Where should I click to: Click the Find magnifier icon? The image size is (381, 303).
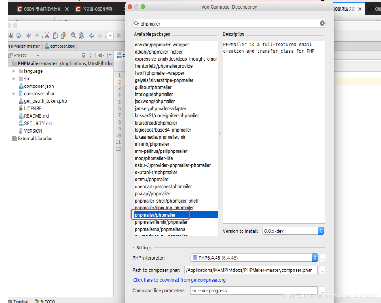pos(73,36)
